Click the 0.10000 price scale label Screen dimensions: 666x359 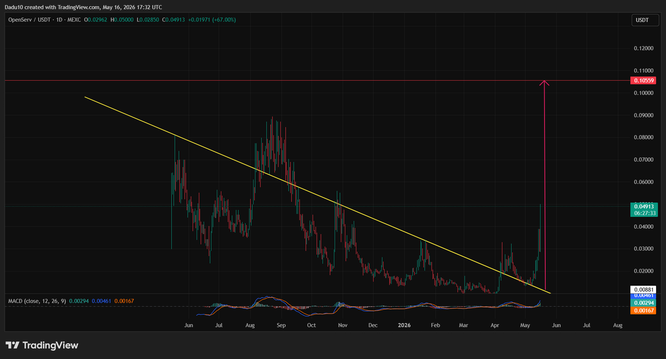(644, 93)
